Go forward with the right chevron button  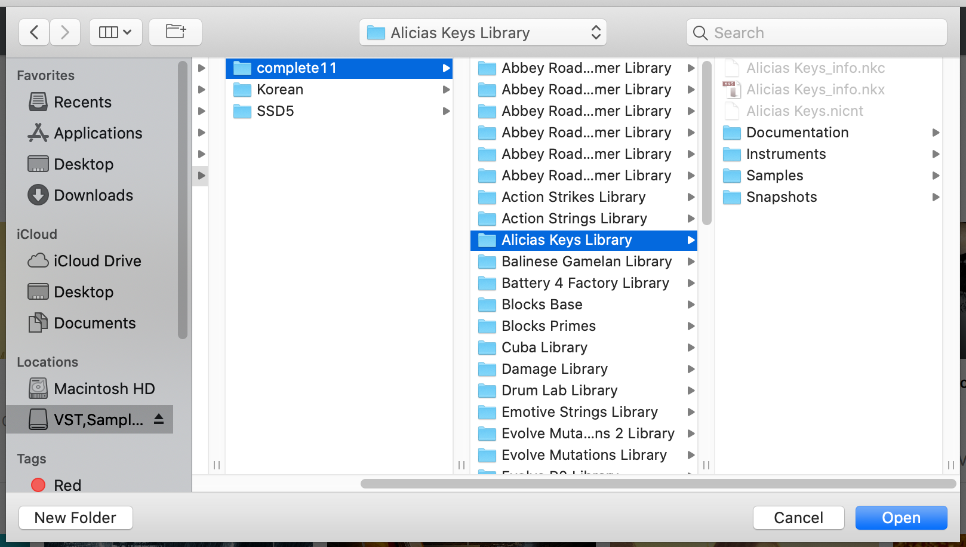tap(65, 32)
